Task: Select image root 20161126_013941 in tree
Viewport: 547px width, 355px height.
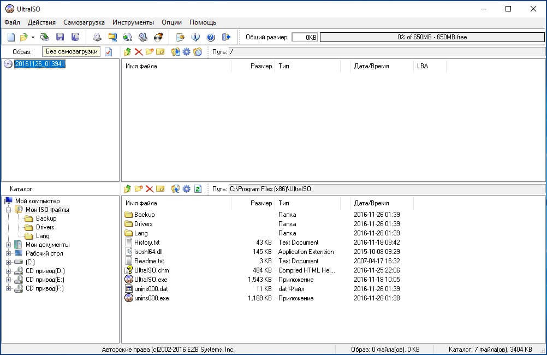Action: click(x=40, y=64)
